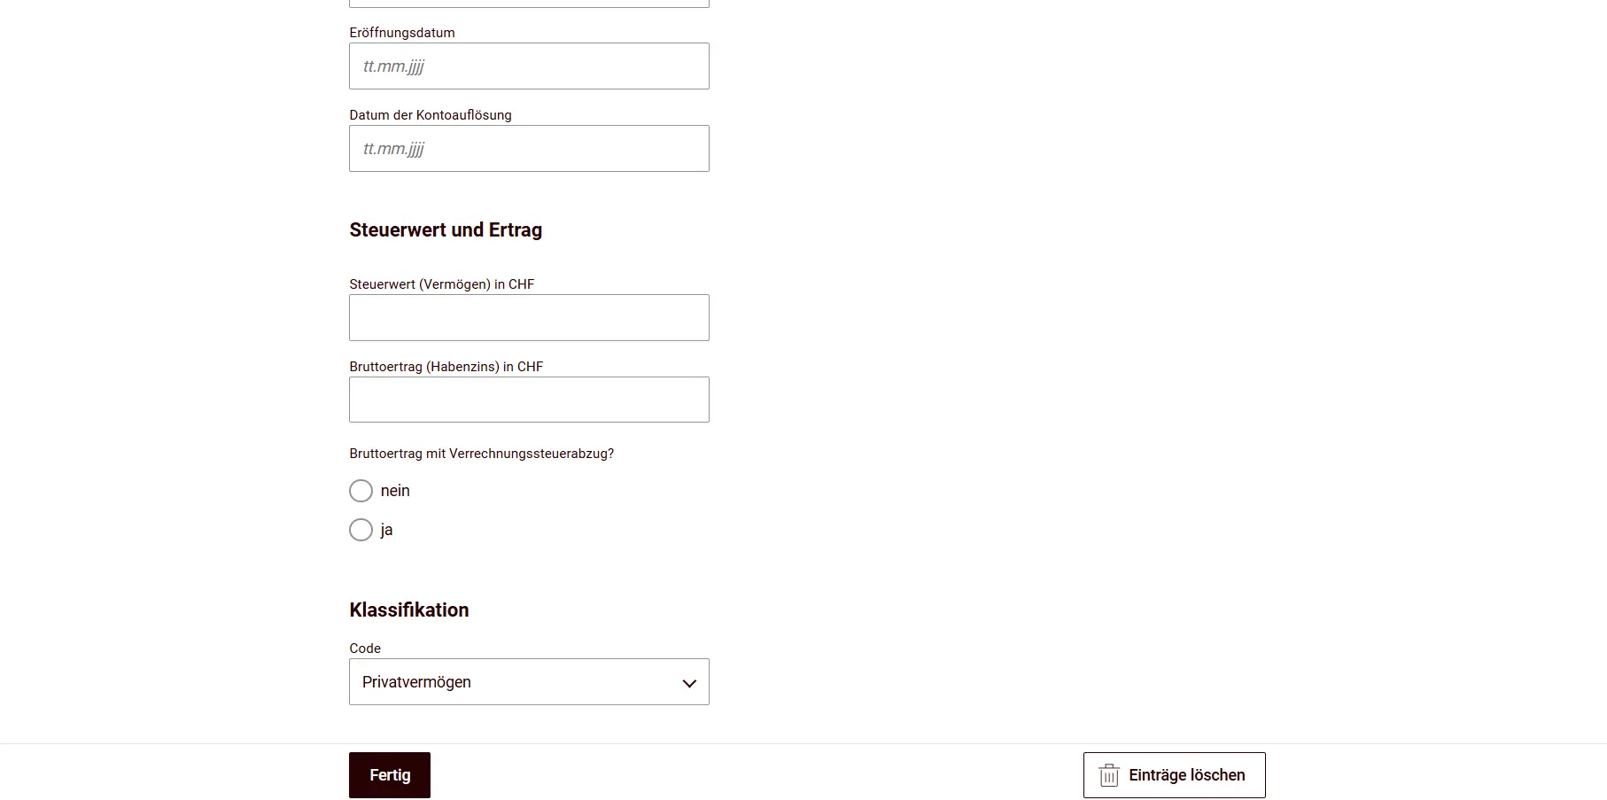Focus the Steuerwert (Vermögen) in CHF field
1607x800 pixels.
529,317
